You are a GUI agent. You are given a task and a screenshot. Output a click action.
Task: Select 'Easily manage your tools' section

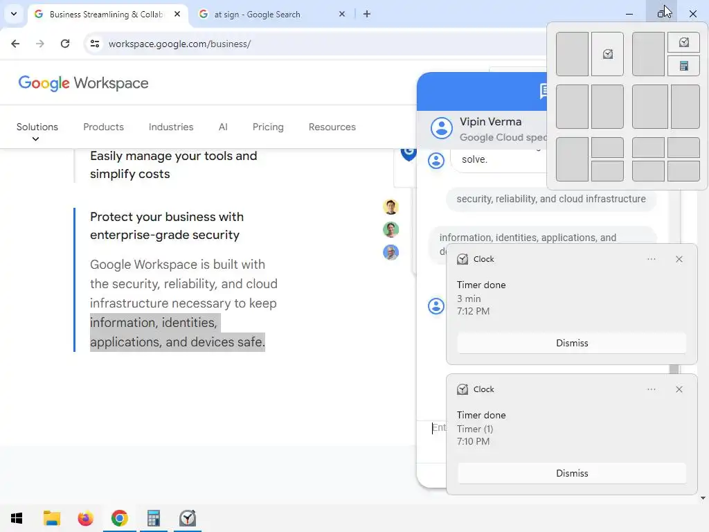point(174,165)
